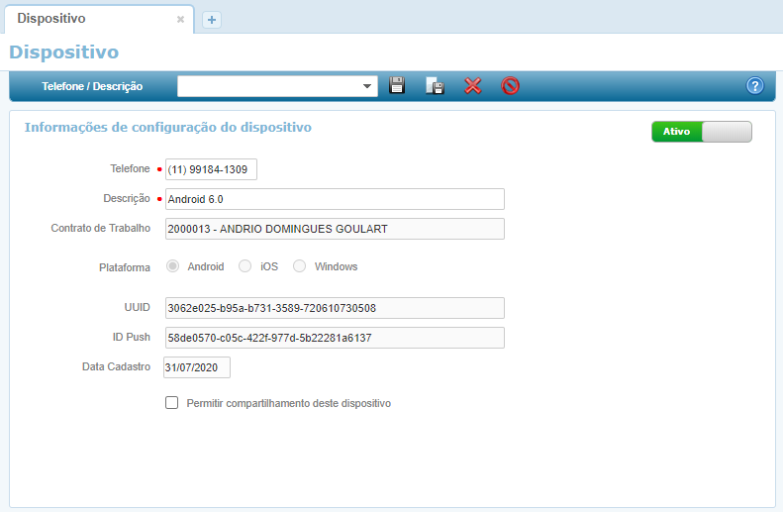Click the Save floppy disk icon

(397, 86)
